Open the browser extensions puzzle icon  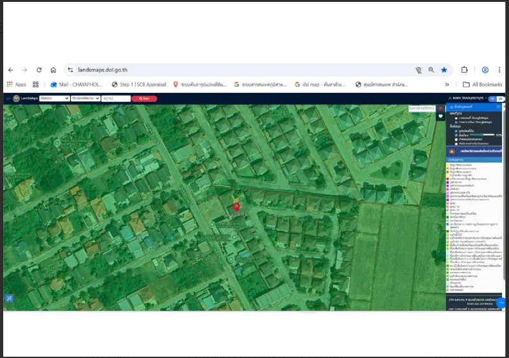coord(464,70)
